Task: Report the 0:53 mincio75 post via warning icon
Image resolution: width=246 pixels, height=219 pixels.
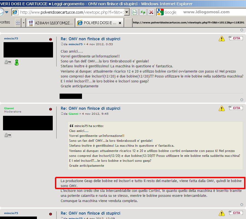Action: pyautogui.click(x=221, y=38)
